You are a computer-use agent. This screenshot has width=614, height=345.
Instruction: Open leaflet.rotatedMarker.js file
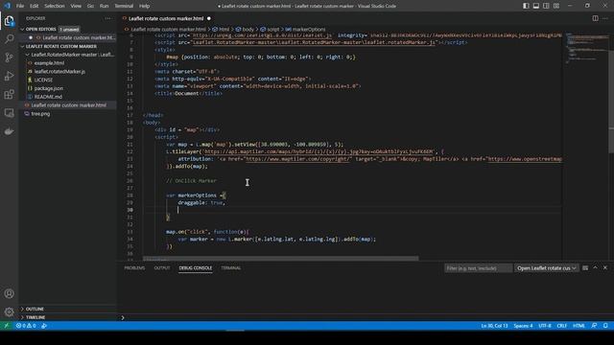point(59,72)
